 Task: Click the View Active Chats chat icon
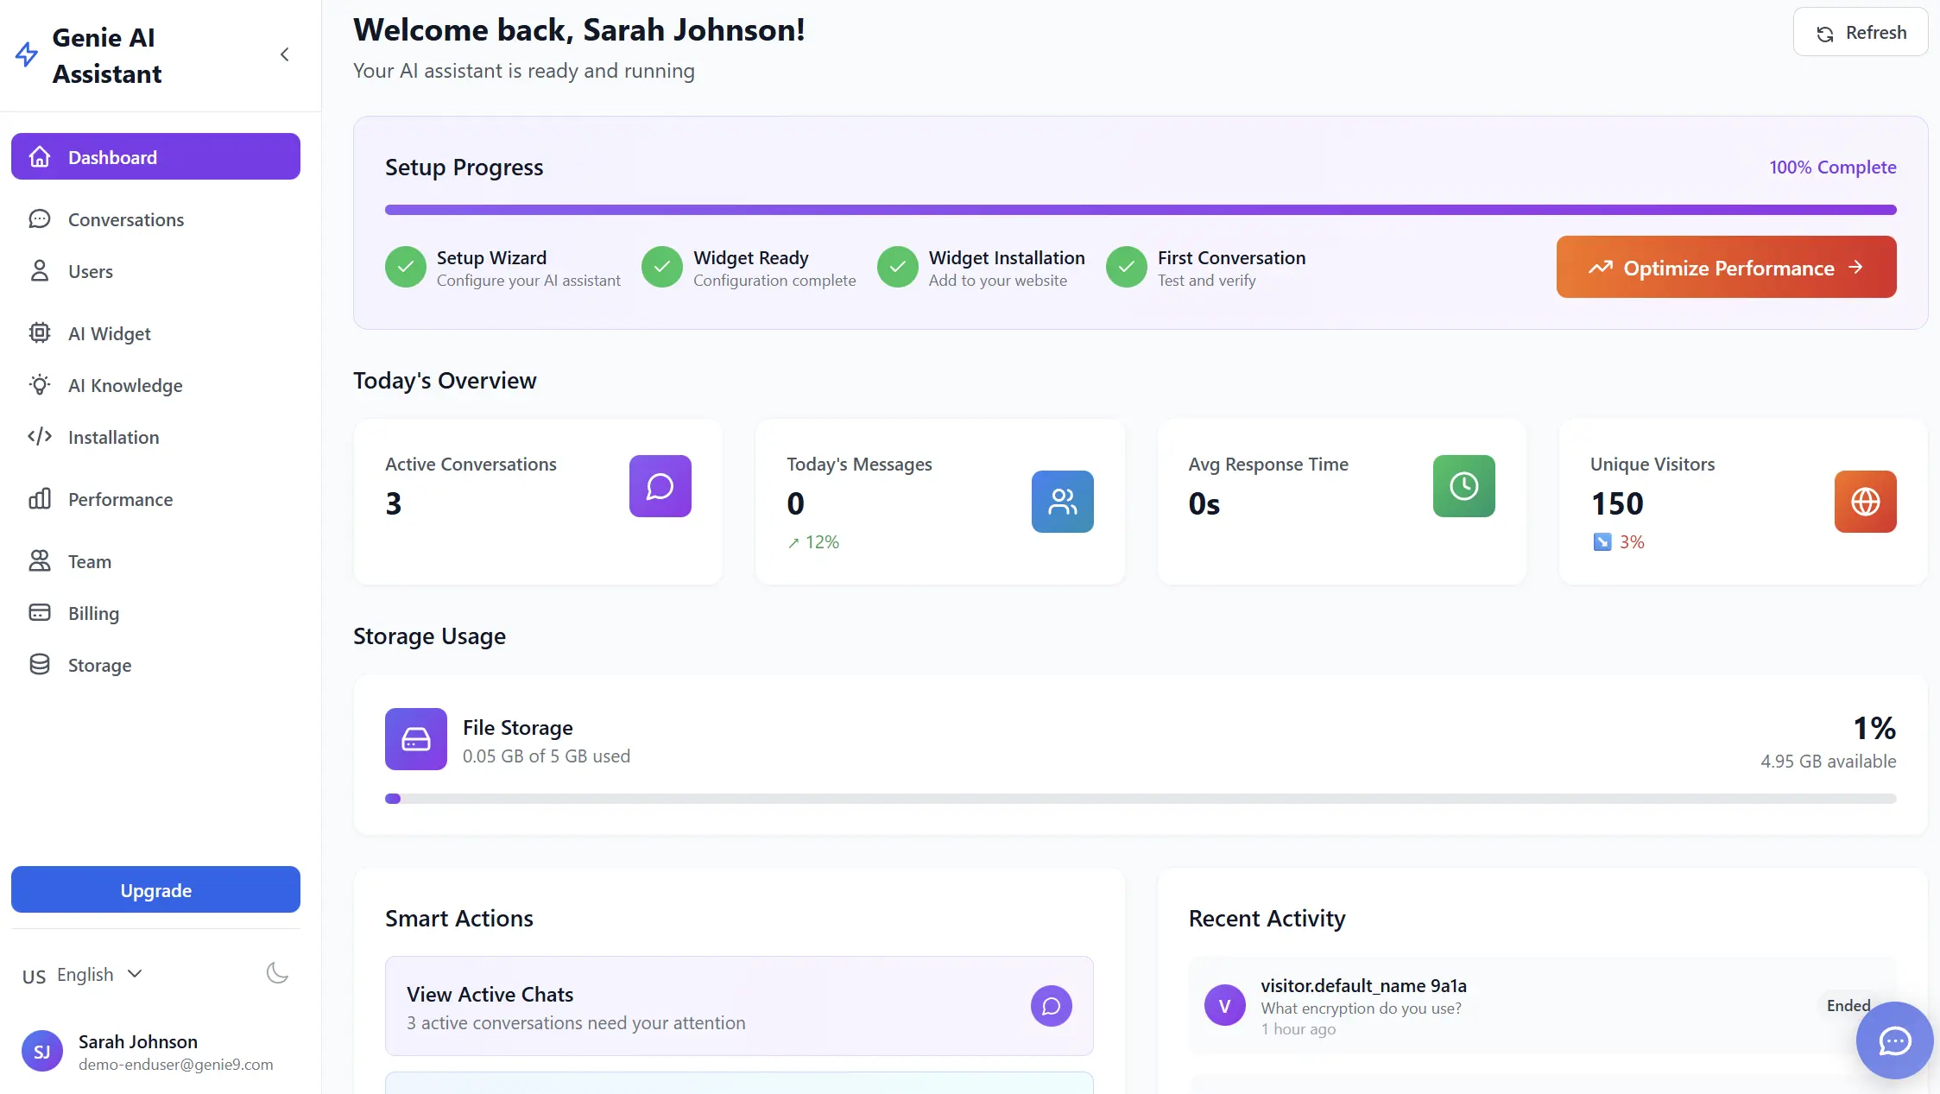1052,1006
